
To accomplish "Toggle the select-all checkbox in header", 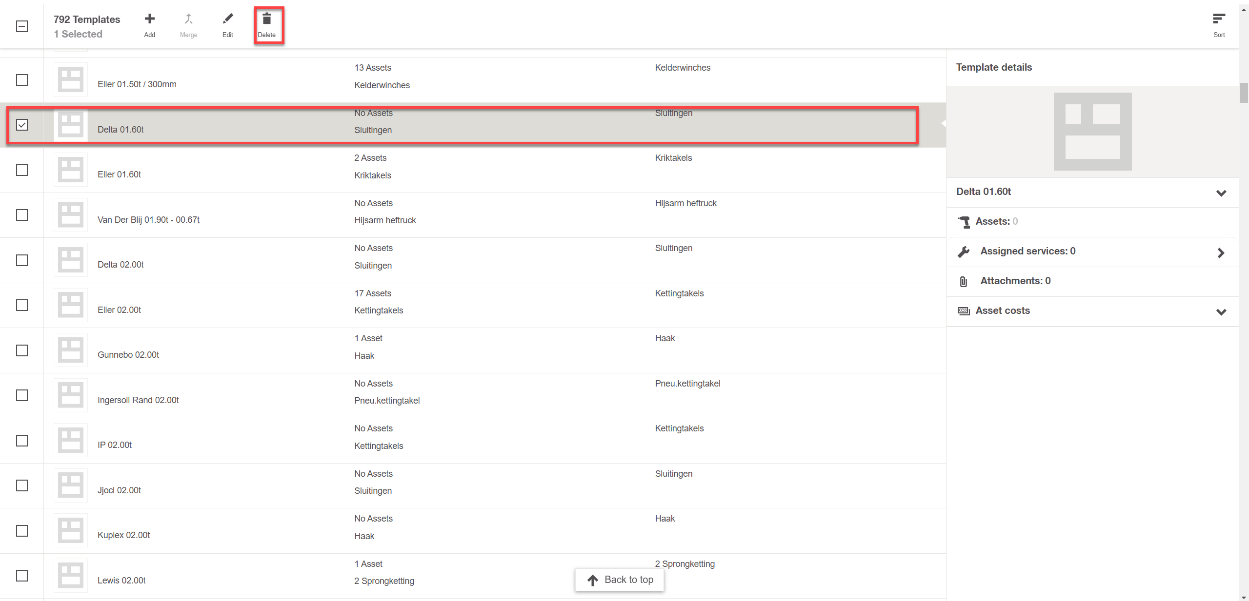I will pos(22,26).
